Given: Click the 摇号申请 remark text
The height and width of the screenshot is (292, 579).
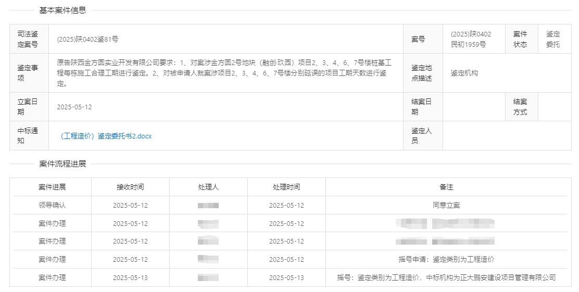Looking at the screenshot, I should pyautogui.click(x=446, y=259).
